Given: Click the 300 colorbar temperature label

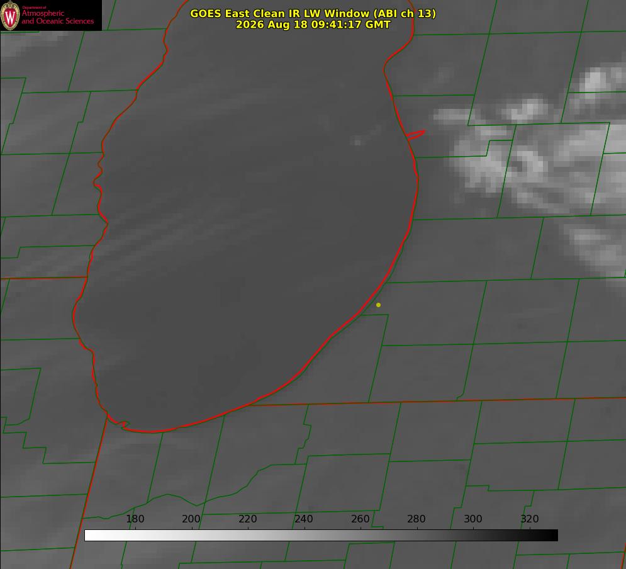Looking at the screenshot, I should tap(473, 519).
